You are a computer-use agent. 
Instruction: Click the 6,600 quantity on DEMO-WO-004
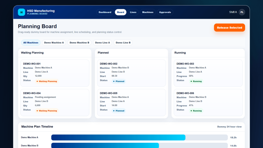pyautogui.click(x=37, y=105)
